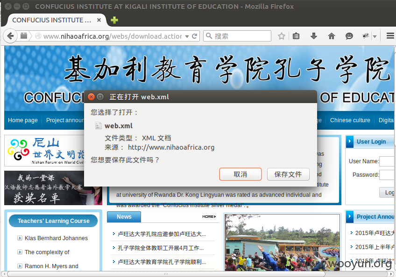Click the 取消 cancel button

(240, 174)
